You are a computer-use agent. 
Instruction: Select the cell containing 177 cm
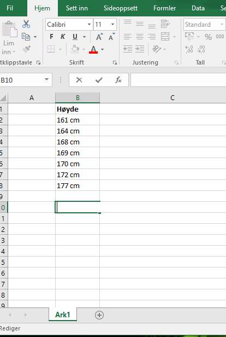pyautogui.click(x=78, y=185)
